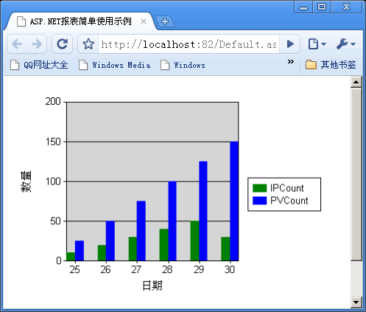The image size is (366, 312).
Task: Select the ASP.NET报表简单使用示例 tab
Action: click(x=81, y=21)
